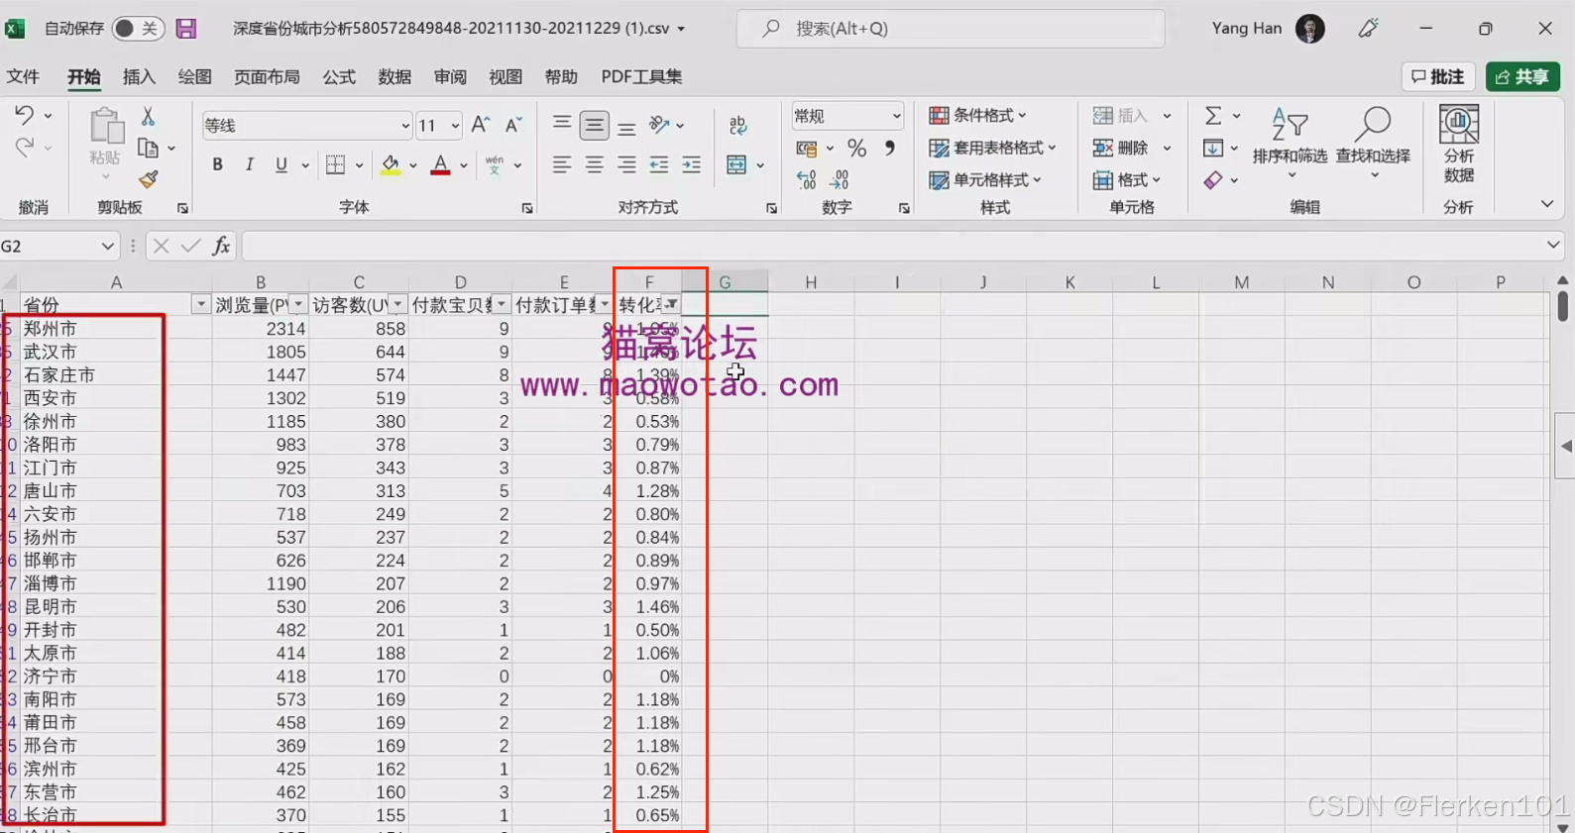Click the Top Align icon
Screen dimensions: 1575x833
[562, 125]
